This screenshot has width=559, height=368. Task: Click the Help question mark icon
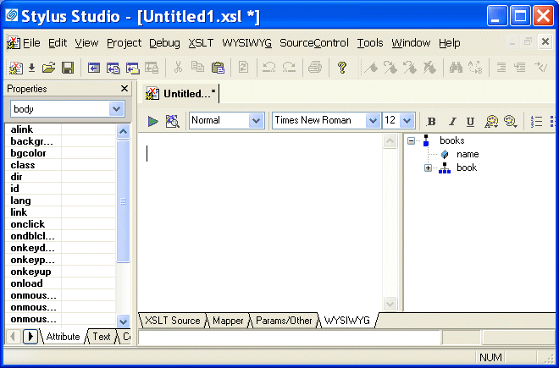[x=342, y=68]
